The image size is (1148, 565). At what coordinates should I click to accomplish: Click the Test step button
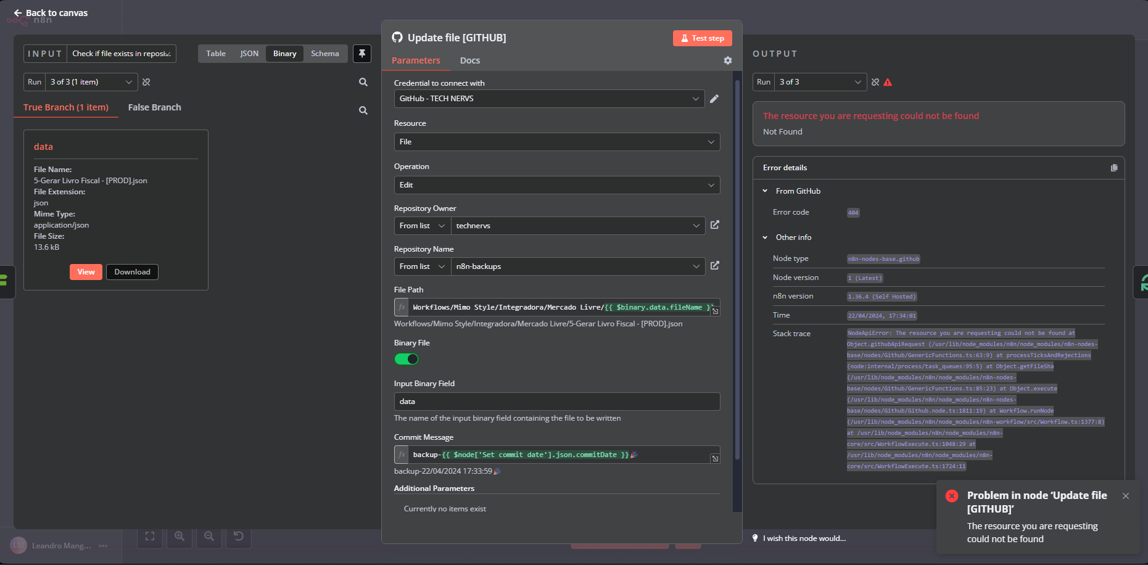click(703, 38)
